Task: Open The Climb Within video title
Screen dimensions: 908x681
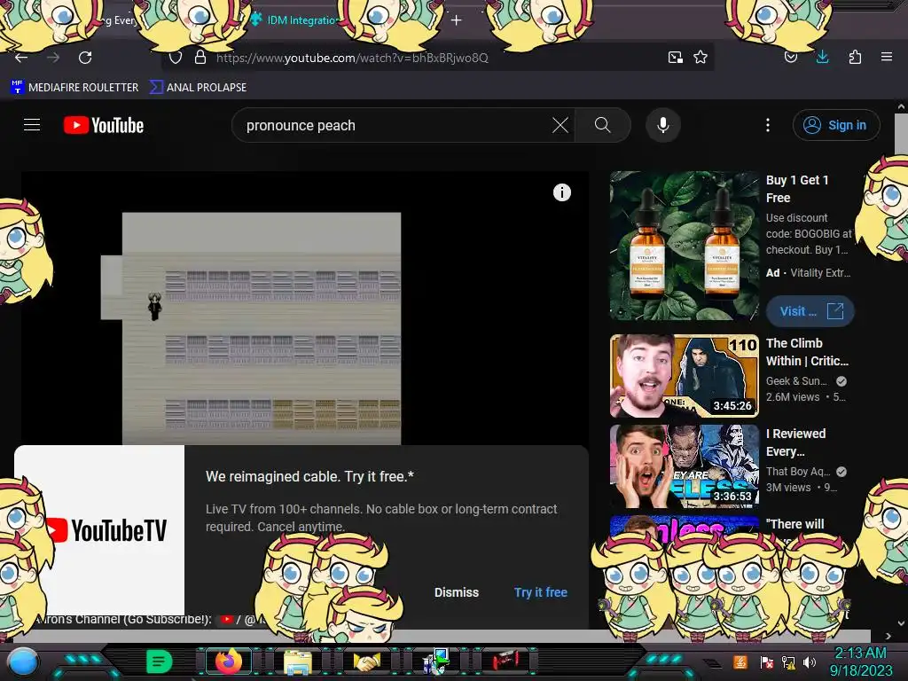Action: (807, 352)
